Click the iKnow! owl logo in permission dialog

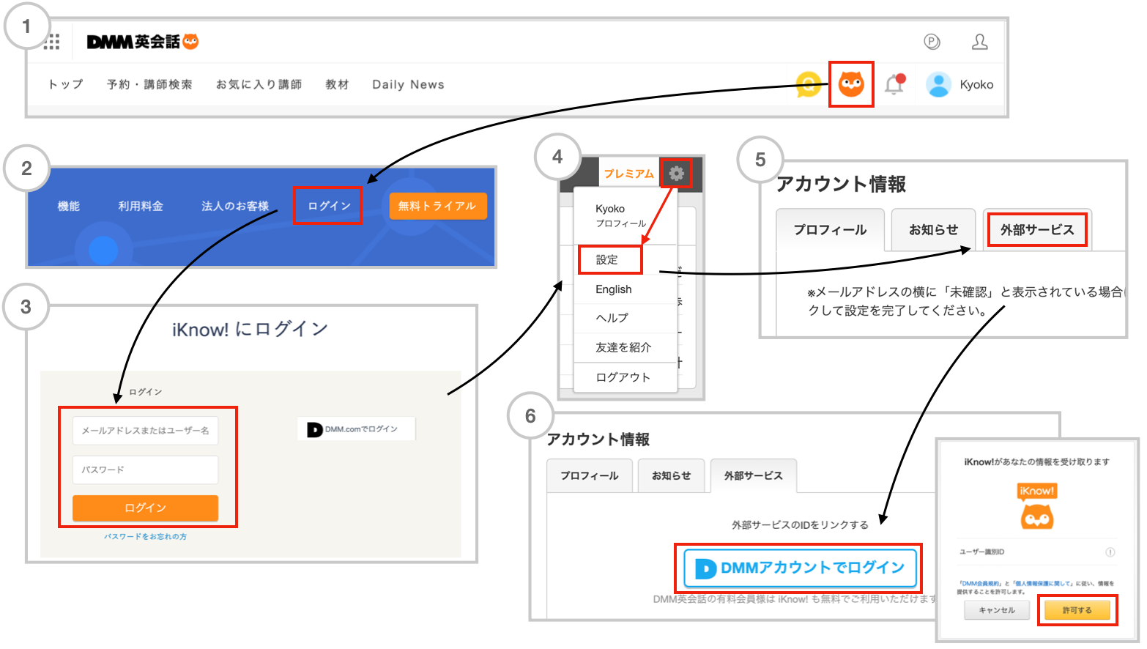point(1036,506)
